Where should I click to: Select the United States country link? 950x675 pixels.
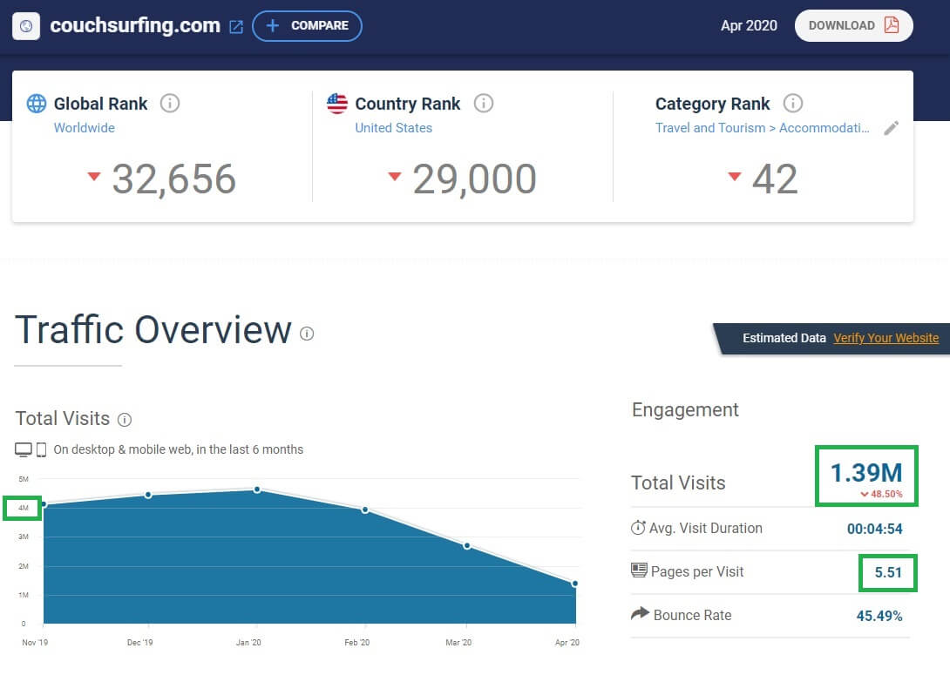[394, 128]
